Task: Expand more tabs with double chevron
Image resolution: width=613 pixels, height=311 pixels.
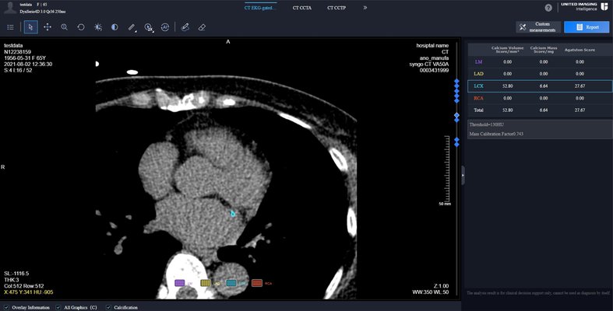Action: [365, 8]
